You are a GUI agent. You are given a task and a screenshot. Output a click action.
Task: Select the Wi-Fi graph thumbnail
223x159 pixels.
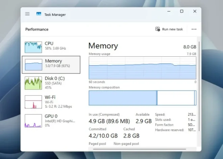(33, 102)
